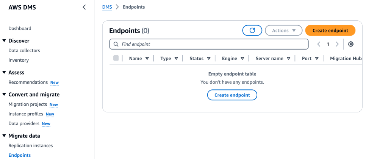Go to previous page arrow
This screenshot has height=159, width=366.
point(319,44)
